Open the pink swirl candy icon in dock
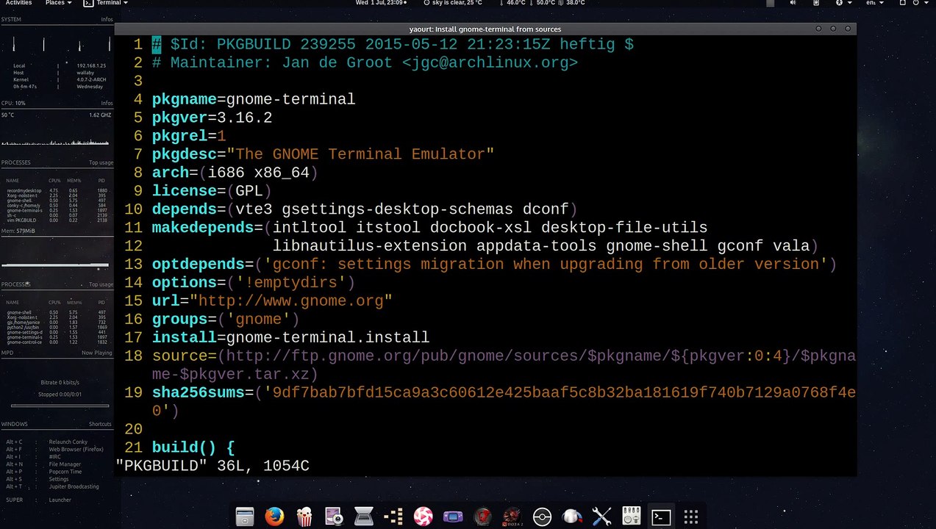 coord(423,517)
